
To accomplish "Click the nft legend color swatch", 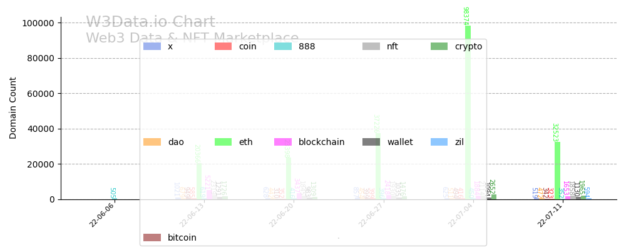I will pos(371,46).
